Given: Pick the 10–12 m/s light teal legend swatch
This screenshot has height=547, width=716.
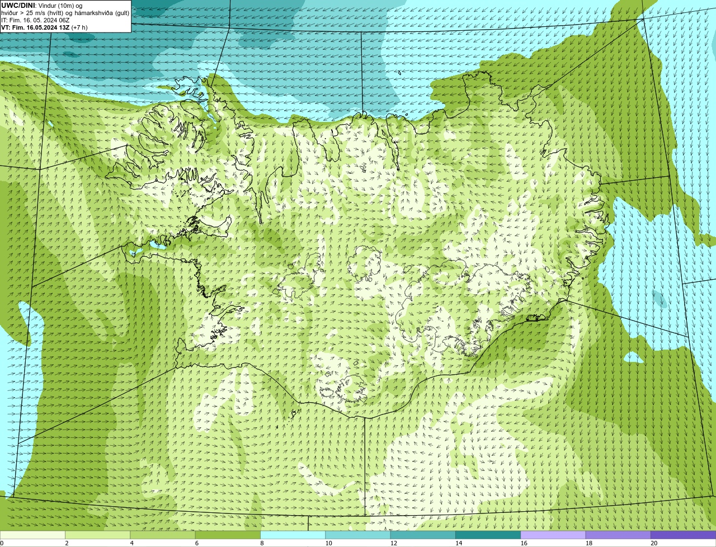Looking at the screenshot, I should (358, 535).
